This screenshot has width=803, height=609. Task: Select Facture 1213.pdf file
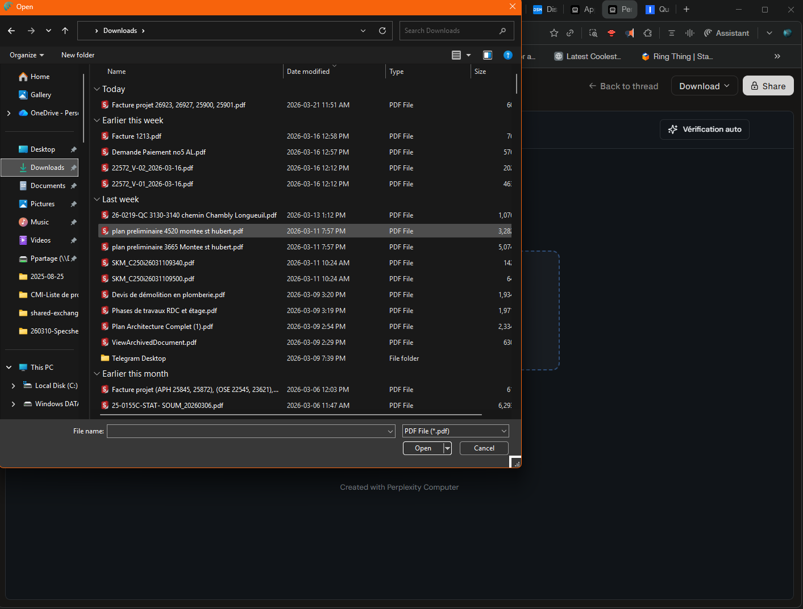(x=136, y=136)
